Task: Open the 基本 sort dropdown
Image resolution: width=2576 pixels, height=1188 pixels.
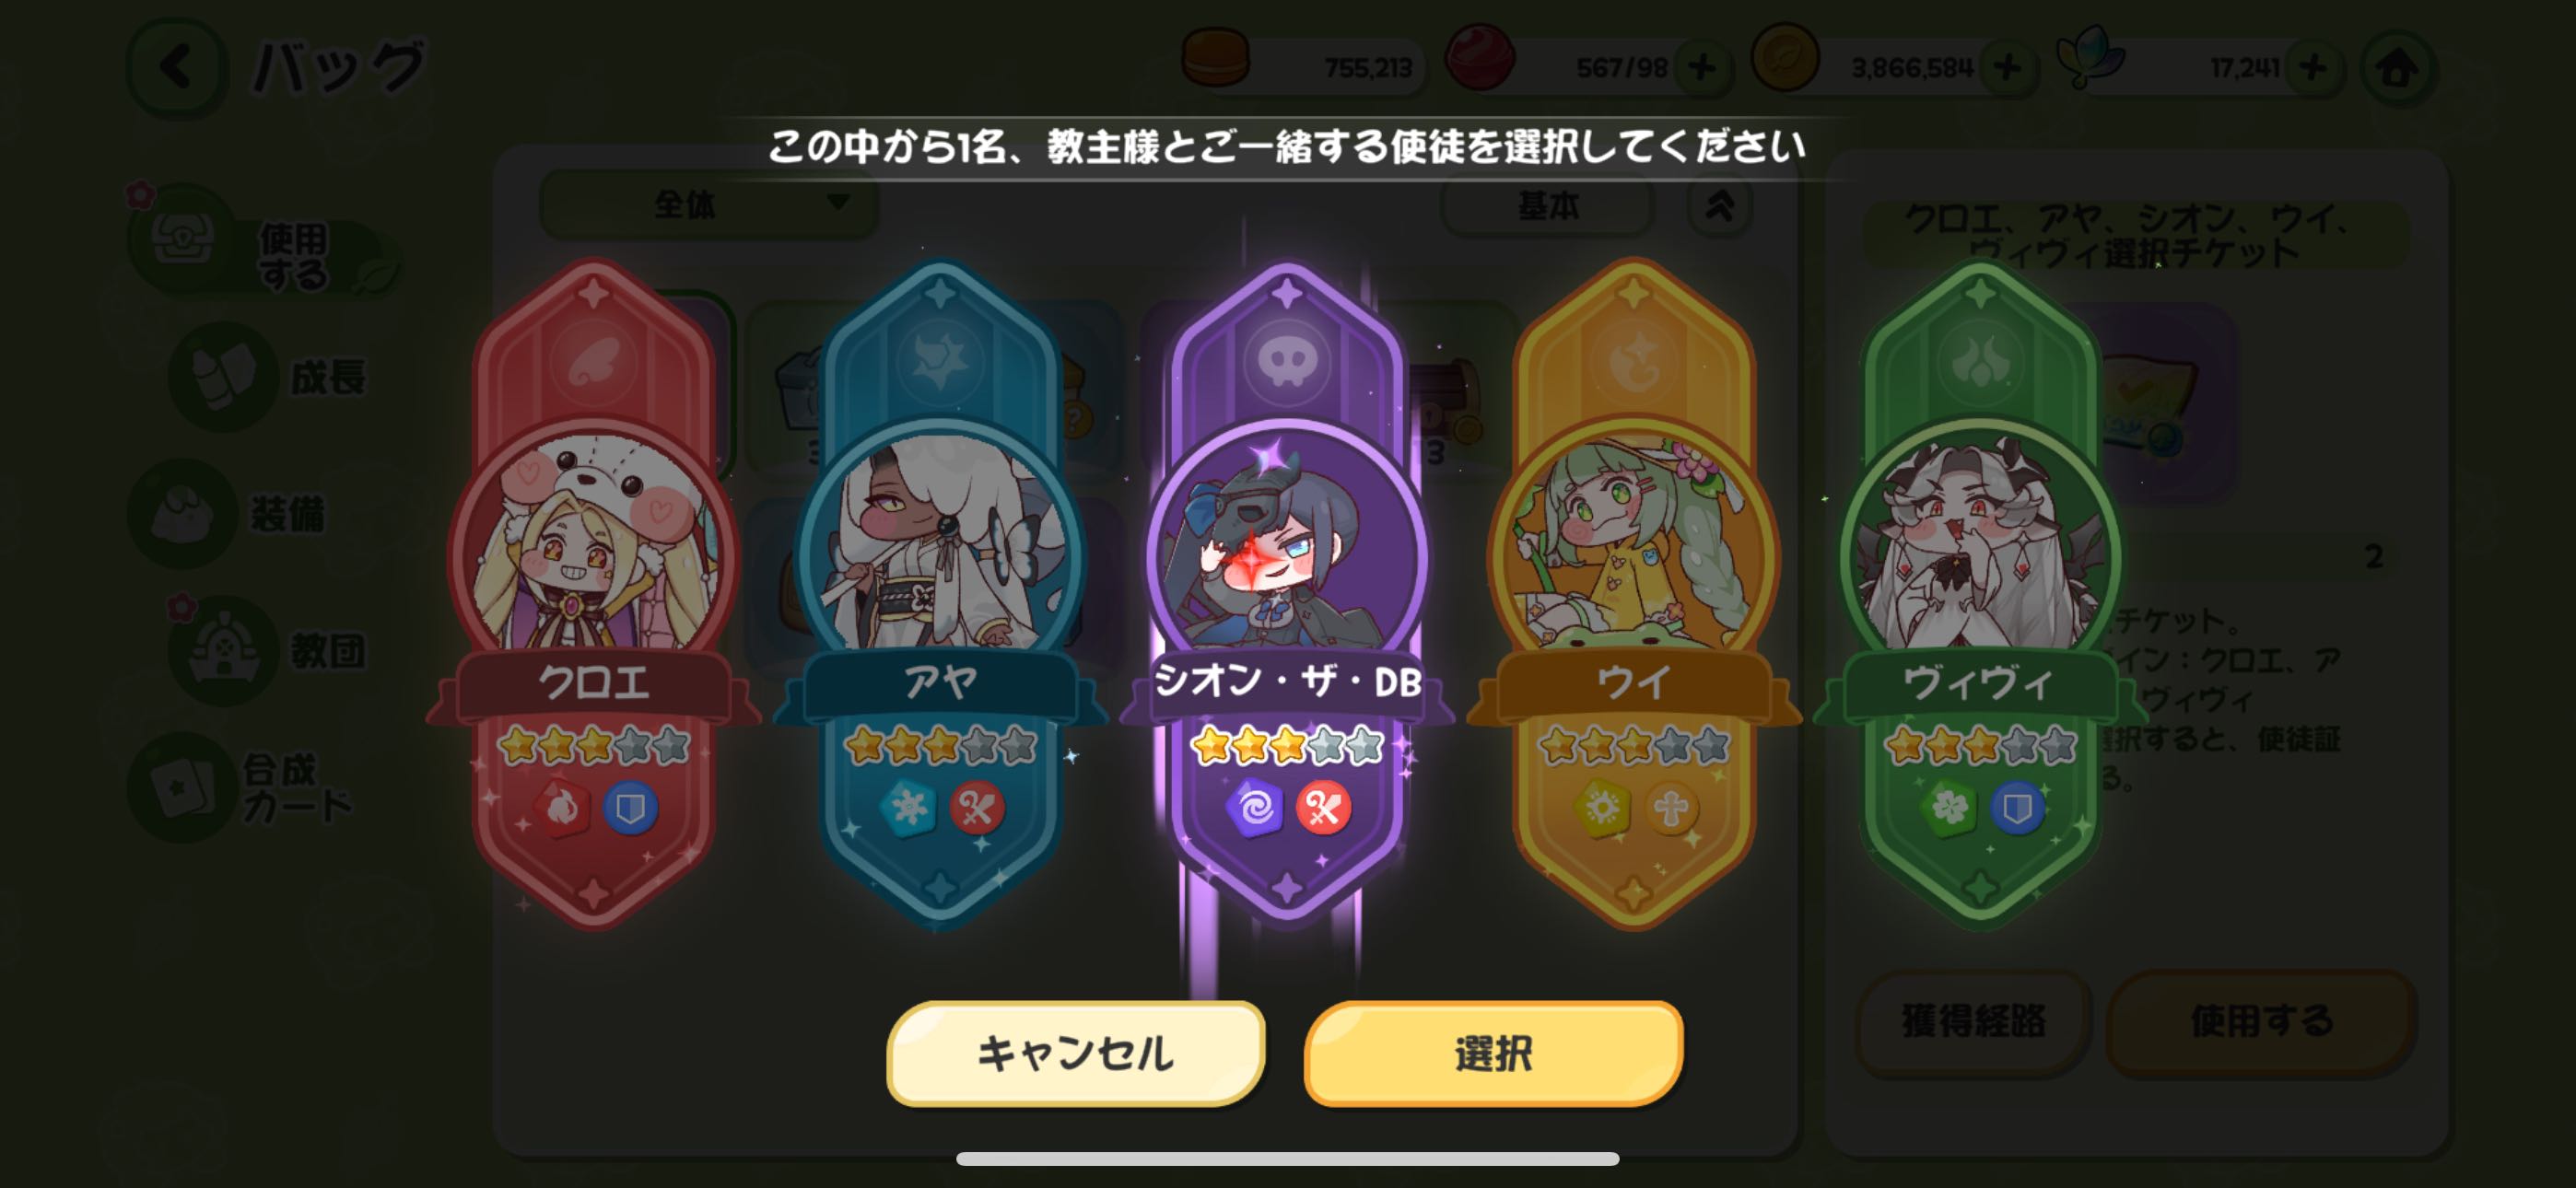Action: (x=1548, y=205)
